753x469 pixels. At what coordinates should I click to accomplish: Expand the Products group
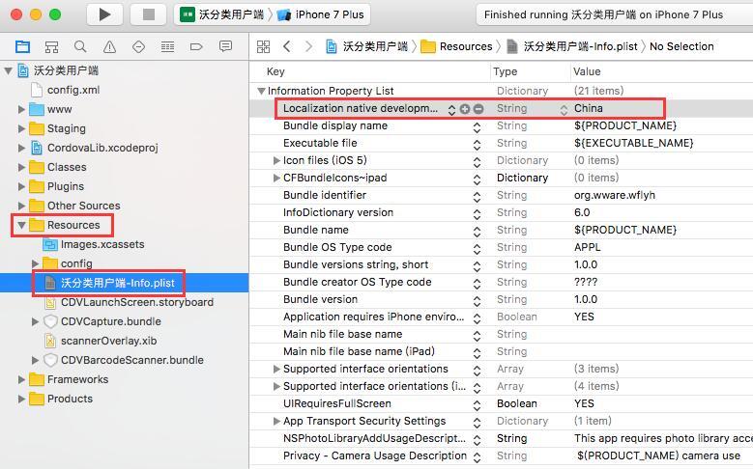pyautogui.click(x=21, y=399)
